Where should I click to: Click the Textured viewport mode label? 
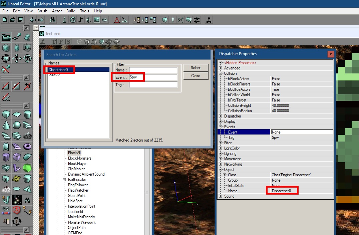pyautogui.click(x=53, y=33)
